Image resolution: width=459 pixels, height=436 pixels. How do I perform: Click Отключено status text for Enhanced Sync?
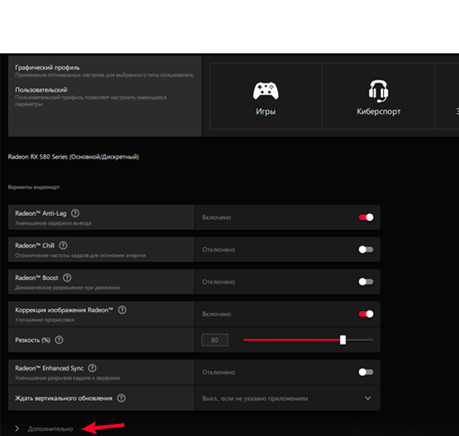coord(219,372)
